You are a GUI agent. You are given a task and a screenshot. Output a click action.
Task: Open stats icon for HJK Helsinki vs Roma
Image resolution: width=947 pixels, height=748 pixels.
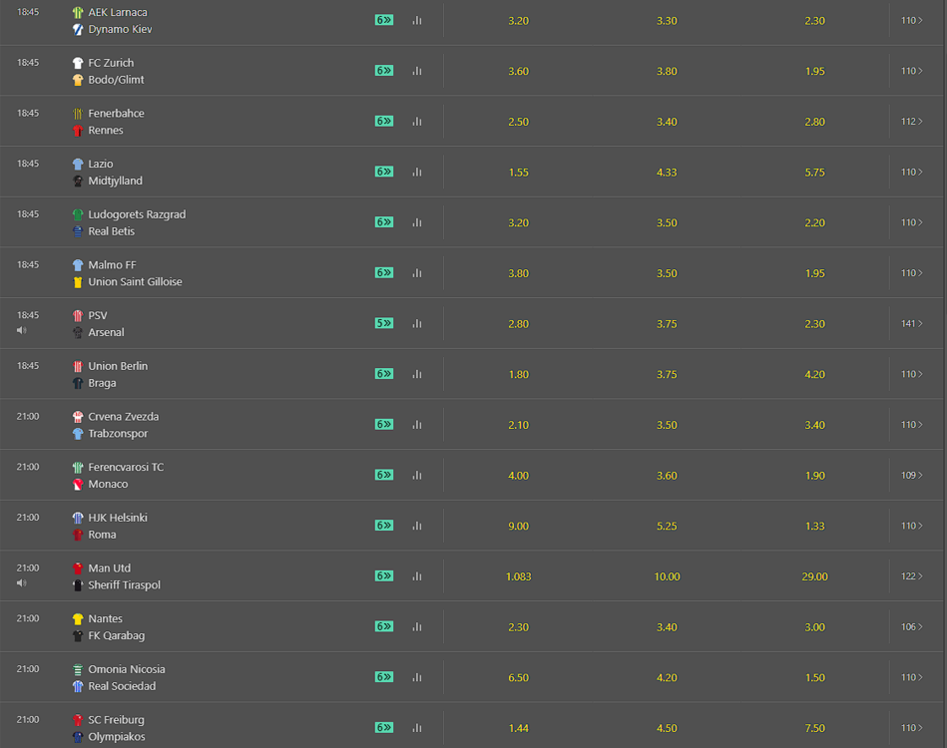click(417, 526)
